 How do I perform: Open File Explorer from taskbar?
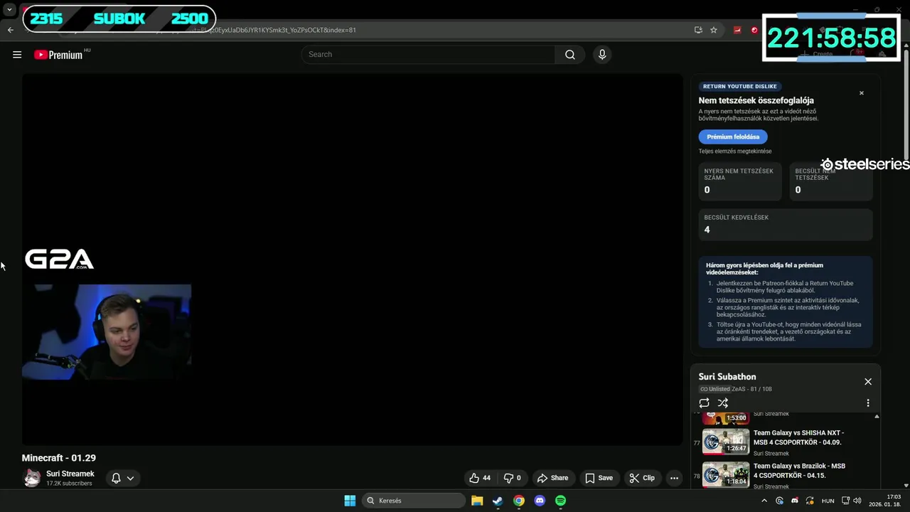(477, 501)
